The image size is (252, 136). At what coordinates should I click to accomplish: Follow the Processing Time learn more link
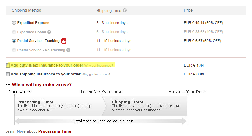click(x=55, y=131)
